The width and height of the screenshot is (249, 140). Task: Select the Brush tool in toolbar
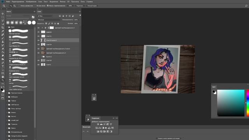(3, 38)
